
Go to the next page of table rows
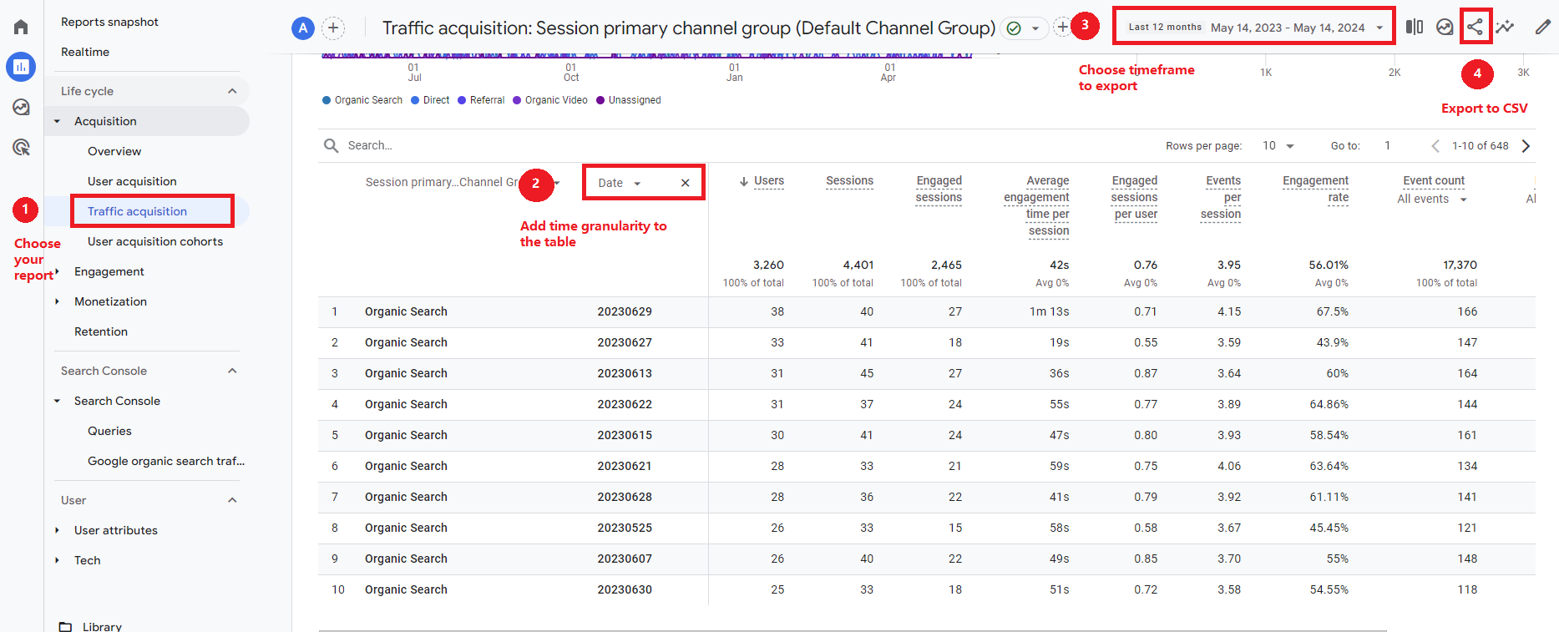pyautogui.click(x=1526, y=146)
